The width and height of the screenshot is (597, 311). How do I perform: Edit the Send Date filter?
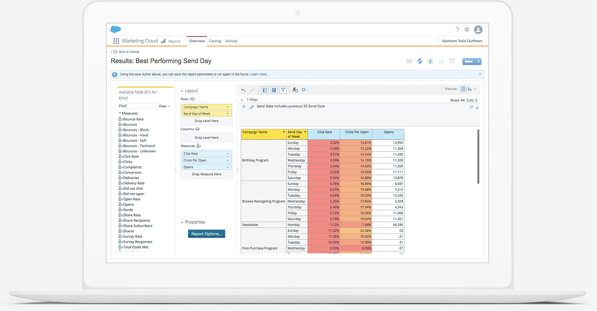pyautogui.click(x=251, y=107)
